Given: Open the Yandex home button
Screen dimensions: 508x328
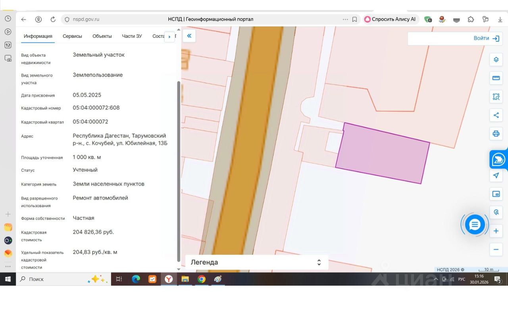Looking at the screenshot, I should coord(38,19).
